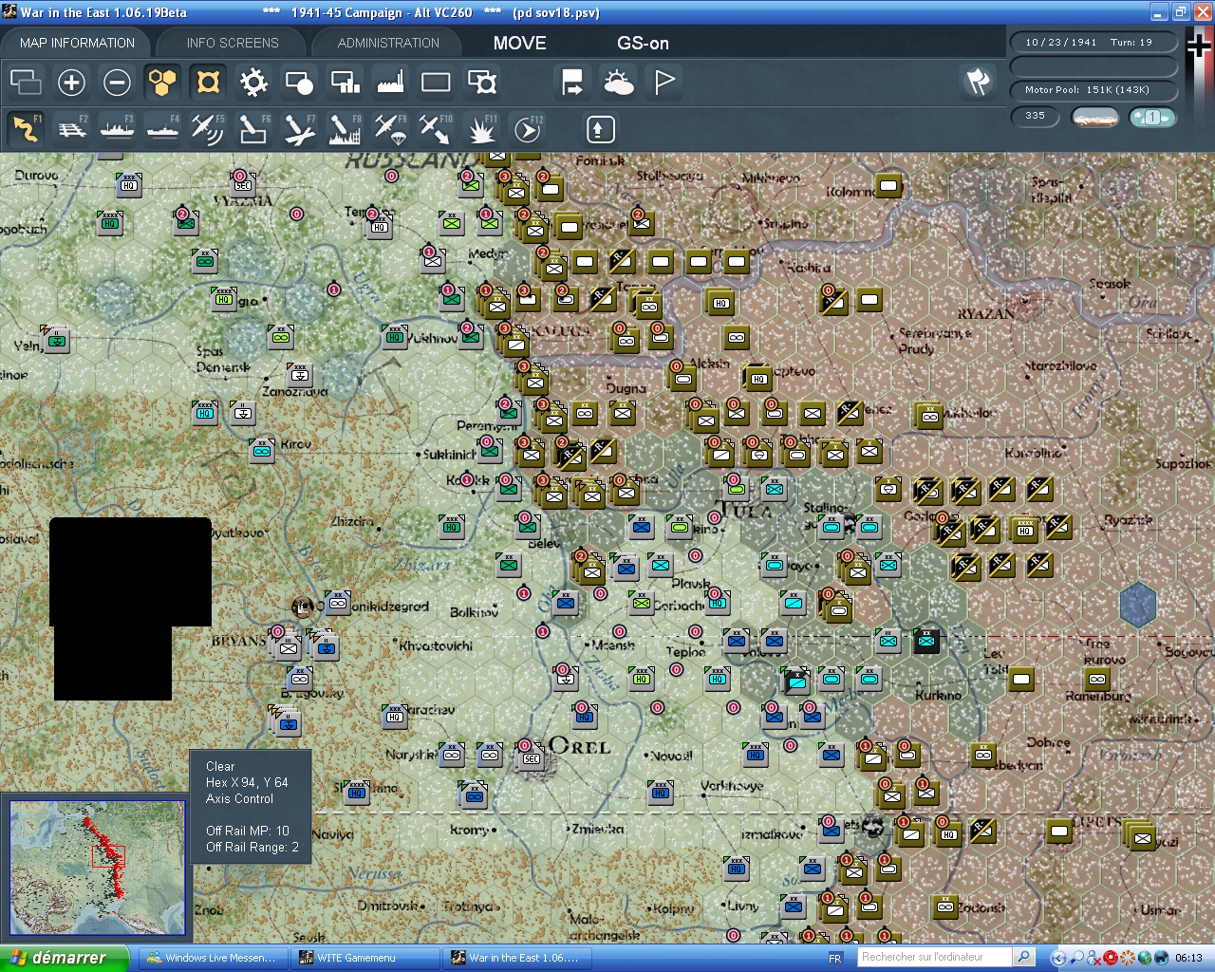Click the white end-turn flag icon
Viewport: 1215px width, 972px height.
point(663,83)
